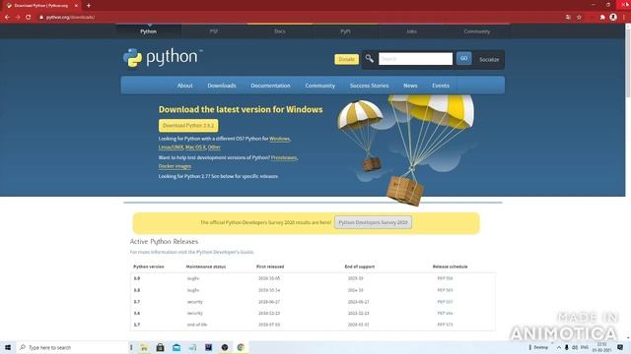Select the Python top tab
This screenshot has width=631, height=354.
click(149, 31)
